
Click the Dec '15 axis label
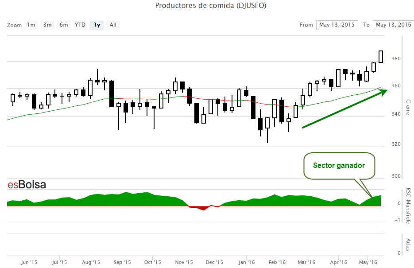(x=214, y=262)
